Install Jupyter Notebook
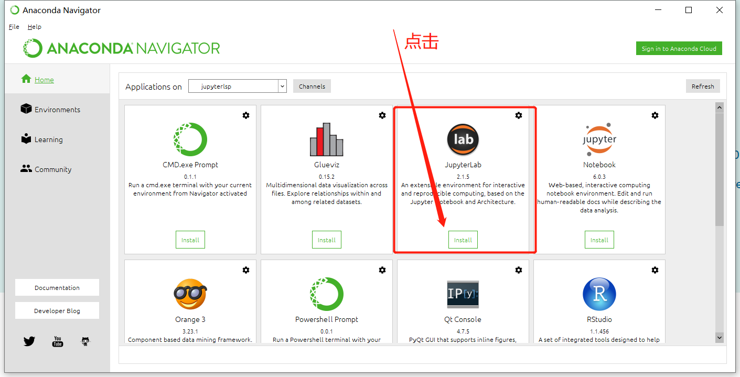Screen dimensions: 740x377 pyautogui.click(x=599, y=240)
